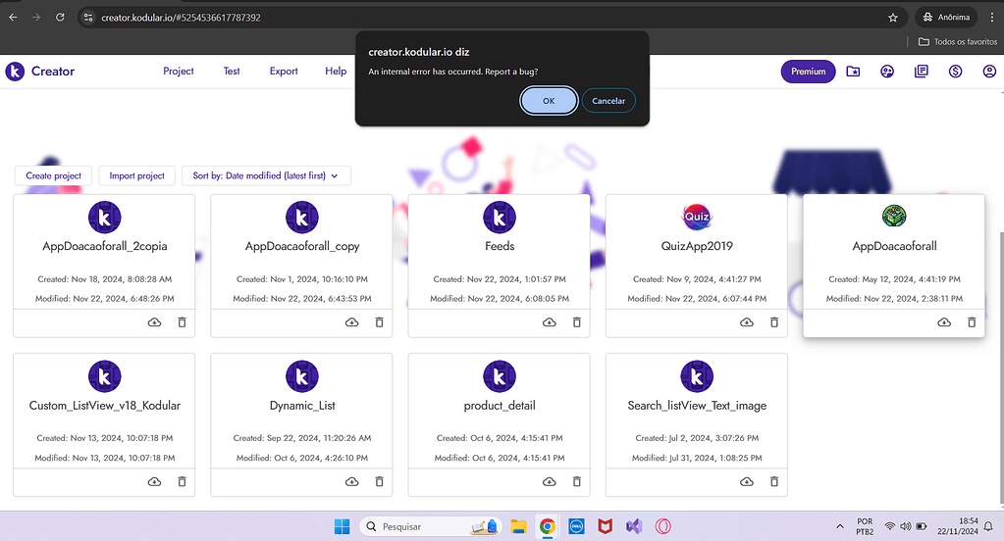Click the download icon on the AppDoacaoforall_2copia card

tap(154, 322)
